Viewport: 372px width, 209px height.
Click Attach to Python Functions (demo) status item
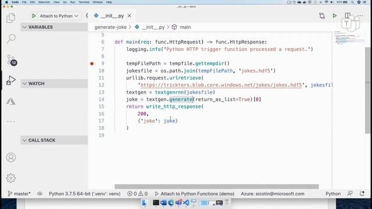click(195, 193)
